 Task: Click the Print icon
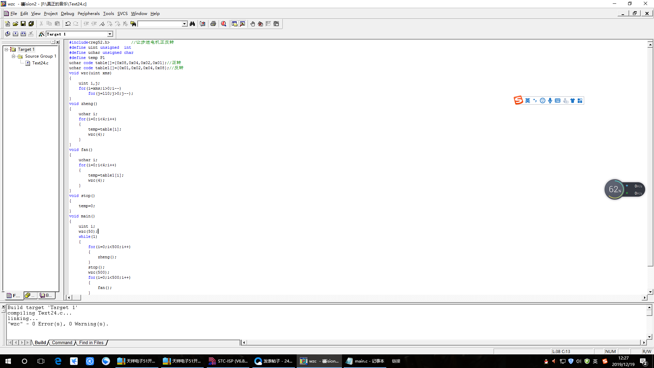(213, 24)
